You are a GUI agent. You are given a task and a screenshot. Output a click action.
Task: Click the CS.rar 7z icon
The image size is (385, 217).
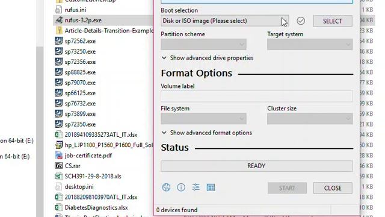59,166
